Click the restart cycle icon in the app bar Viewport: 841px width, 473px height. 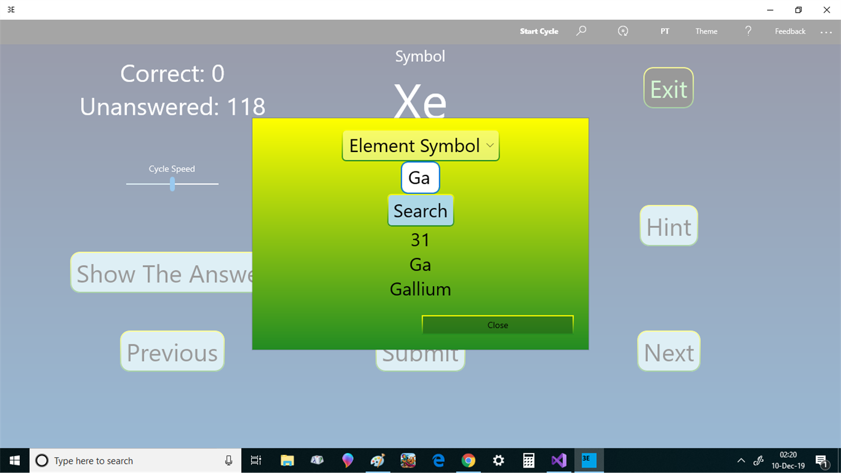point(623,31)
